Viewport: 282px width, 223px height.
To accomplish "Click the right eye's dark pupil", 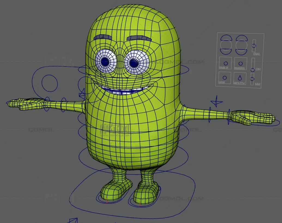I will (x=134, y=63).
